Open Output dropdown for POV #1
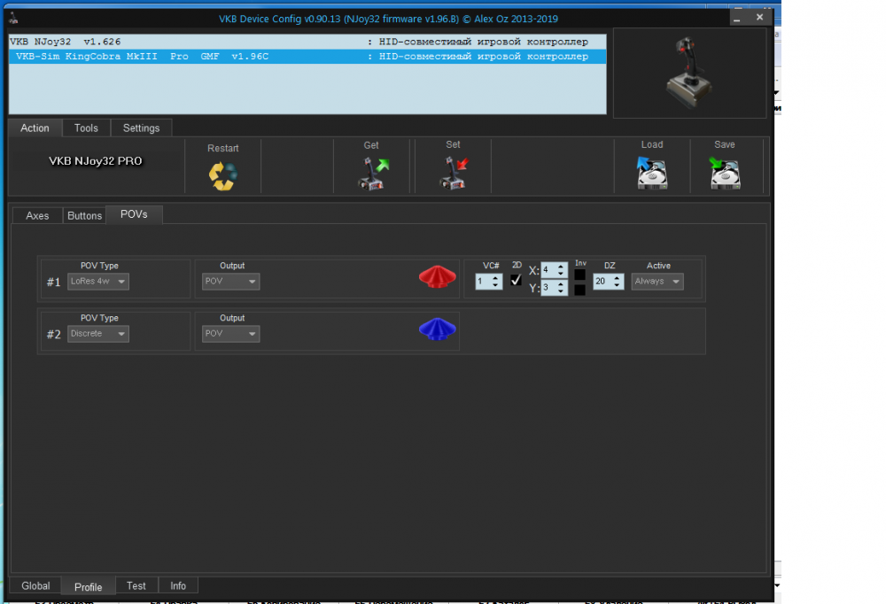The image size is (886, 604). 230,282
